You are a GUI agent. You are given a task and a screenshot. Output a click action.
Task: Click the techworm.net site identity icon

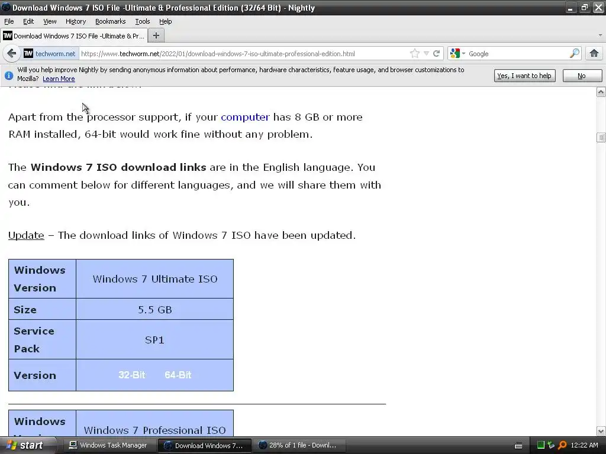pyautogui.click(x=28, y=53)
